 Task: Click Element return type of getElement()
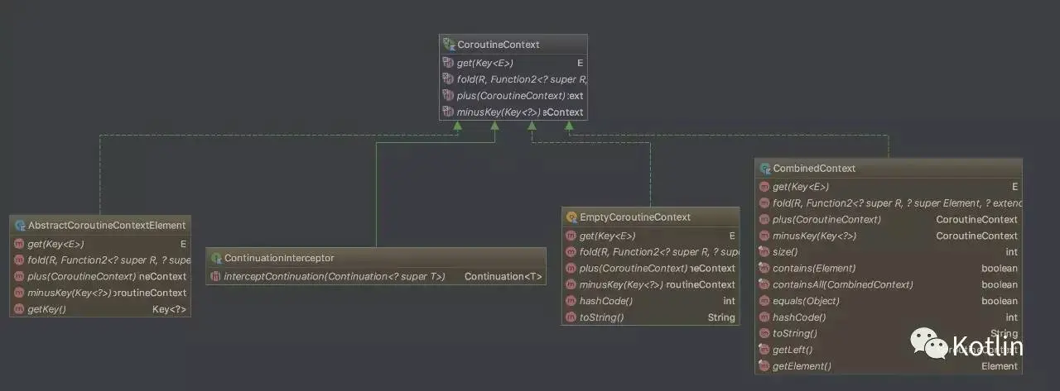click(x=1000, y=366)
